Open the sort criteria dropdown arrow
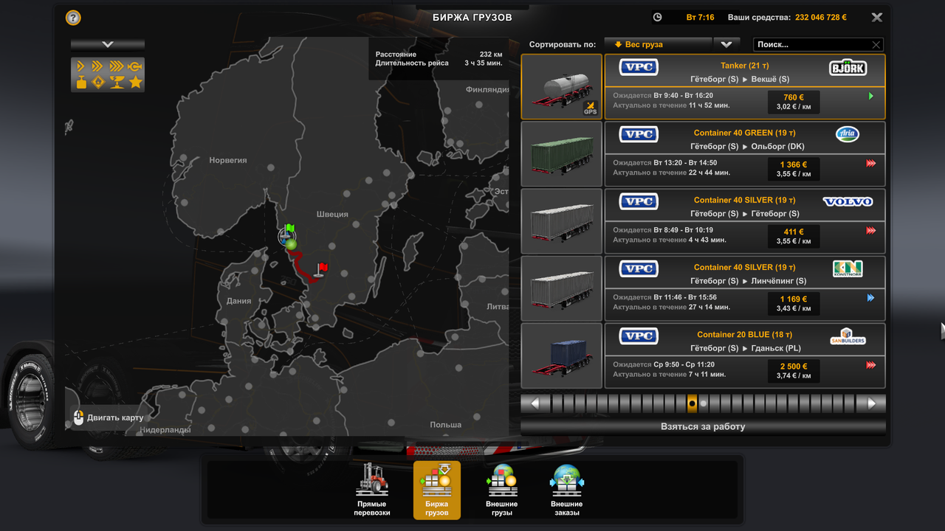Screen dimensions: 945x531 click(x=726, y=44)
